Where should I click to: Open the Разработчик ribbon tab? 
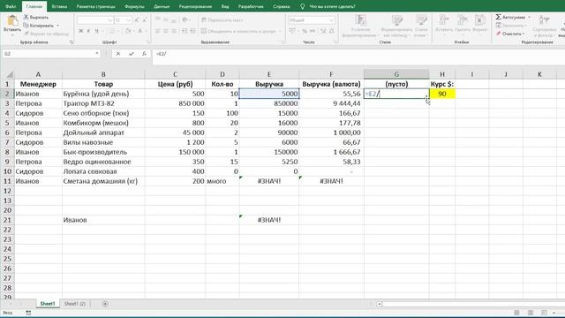point(251,6)
